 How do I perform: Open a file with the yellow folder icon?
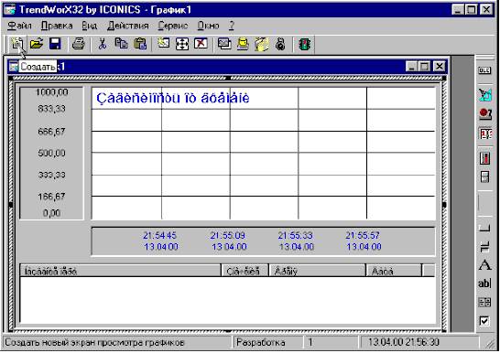click(x=37, y=44)
